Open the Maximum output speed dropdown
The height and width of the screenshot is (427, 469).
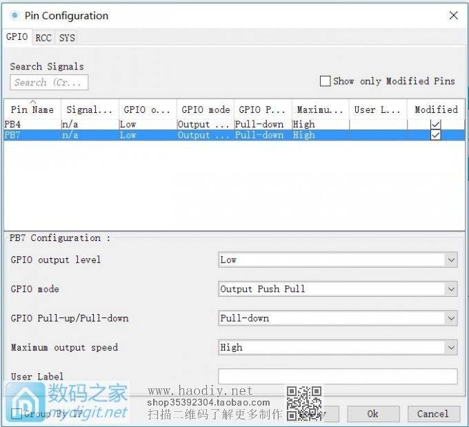[x=337, y=348]
